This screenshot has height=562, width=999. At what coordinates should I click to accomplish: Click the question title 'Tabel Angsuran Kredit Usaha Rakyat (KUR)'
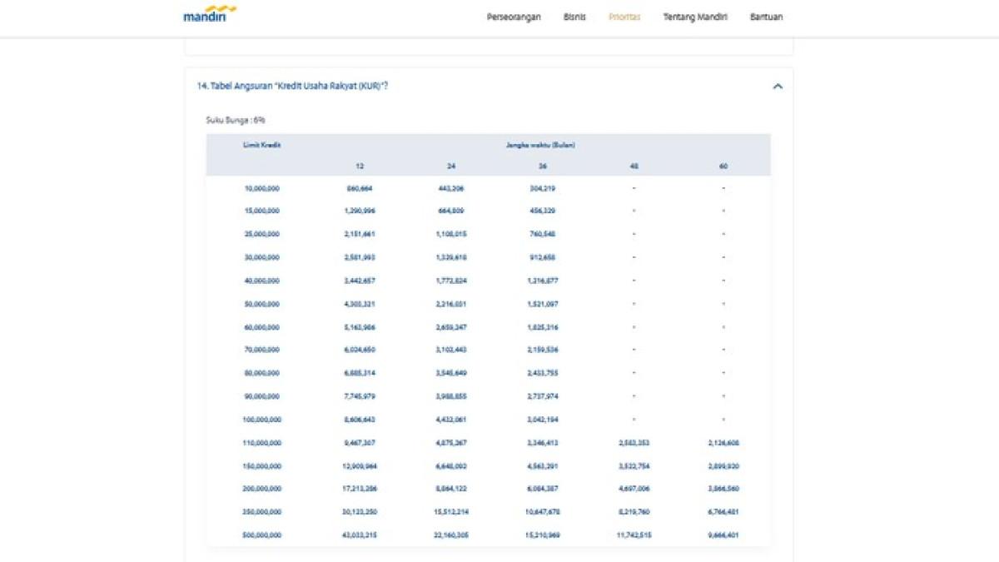(x=293, y=86)
